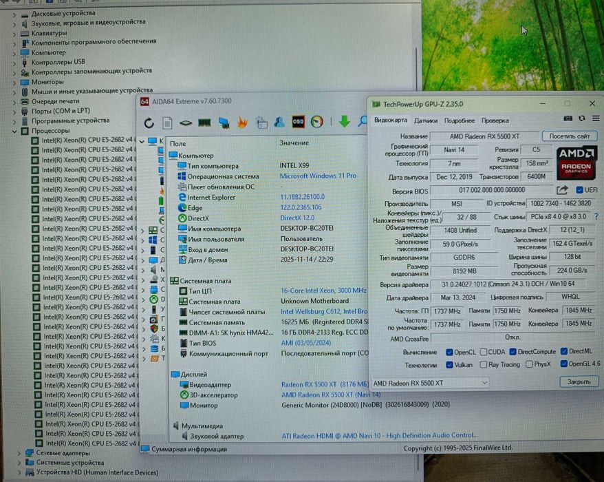
Task: Toggle CUDA checkbox in GPU-Z
Action: click(484, 352)
